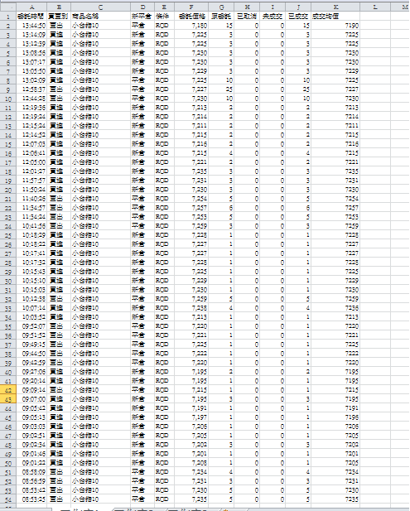Click price cell 7,201 in row 49
The image size is (410, 511).
191,454
